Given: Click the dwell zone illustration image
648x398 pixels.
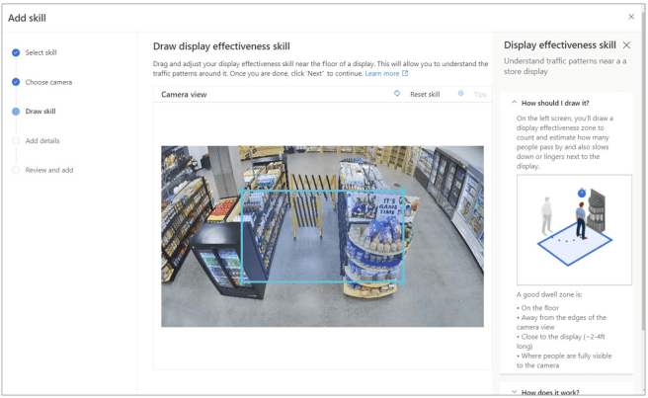Looking at the screenshot, I should click(x=574, y=230).
